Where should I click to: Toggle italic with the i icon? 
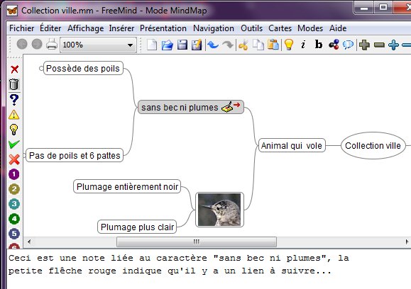pos(303,45)
